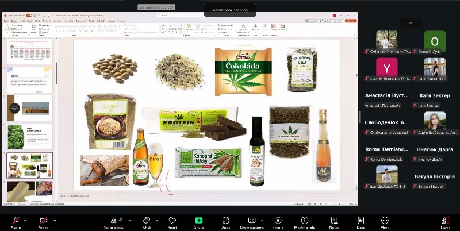Select the Konopné oblátky wafer image
Viewport: 460px width, 231px height.
coord(208,162)
